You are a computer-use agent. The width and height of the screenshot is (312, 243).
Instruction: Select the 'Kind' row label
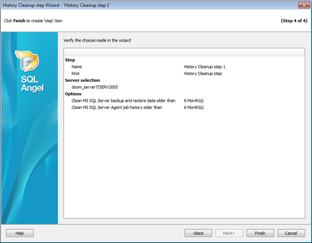pos(75,74)
